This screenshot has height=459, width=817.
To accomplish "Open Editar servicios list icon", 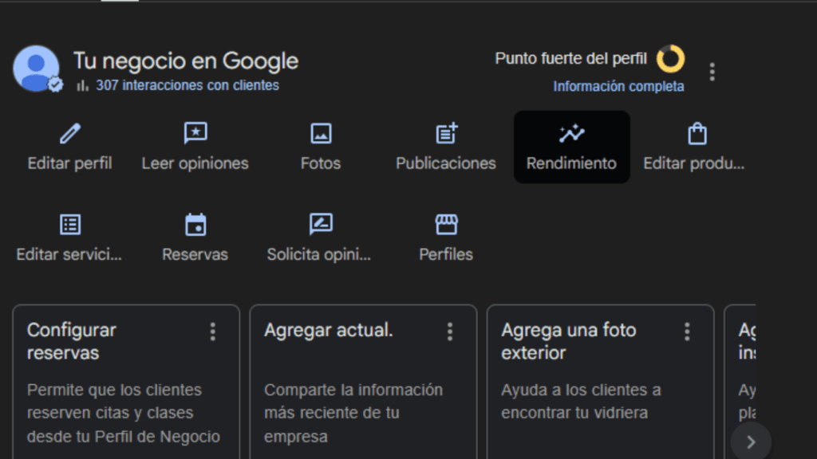I will [x=70, y=225].
